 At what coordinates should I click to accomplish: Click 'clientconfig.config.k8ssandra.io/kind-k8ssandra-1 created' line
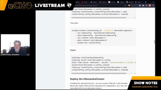click(x=100, y=14)
